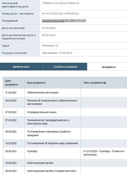
Task: Select the Сопроводительное письмо row
Action: tap(65, 112)
